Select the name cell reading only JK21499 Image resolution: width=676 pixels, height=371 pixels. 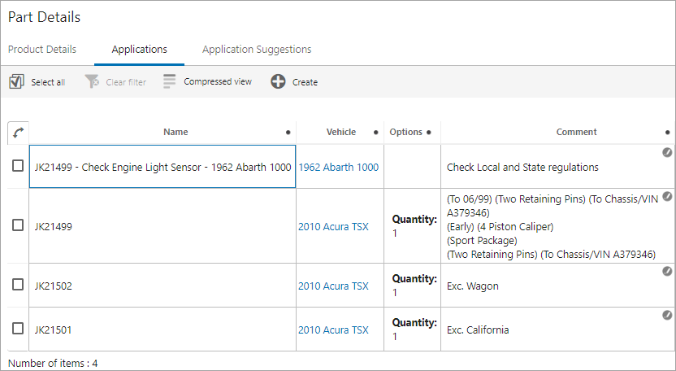coord(162,226)
